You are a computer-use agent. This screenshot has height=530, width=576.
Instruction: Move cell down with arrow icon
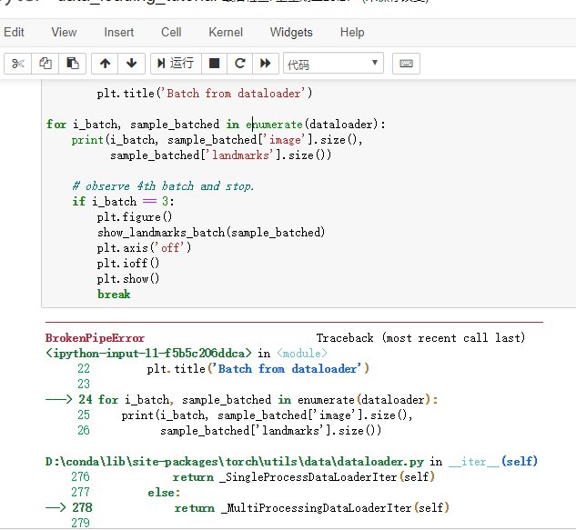pos(131,63)
